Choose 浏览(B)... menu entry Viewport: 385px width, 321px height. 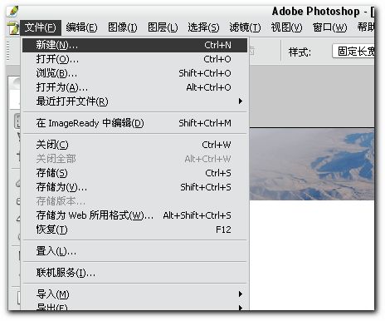[x=134, y=73]
